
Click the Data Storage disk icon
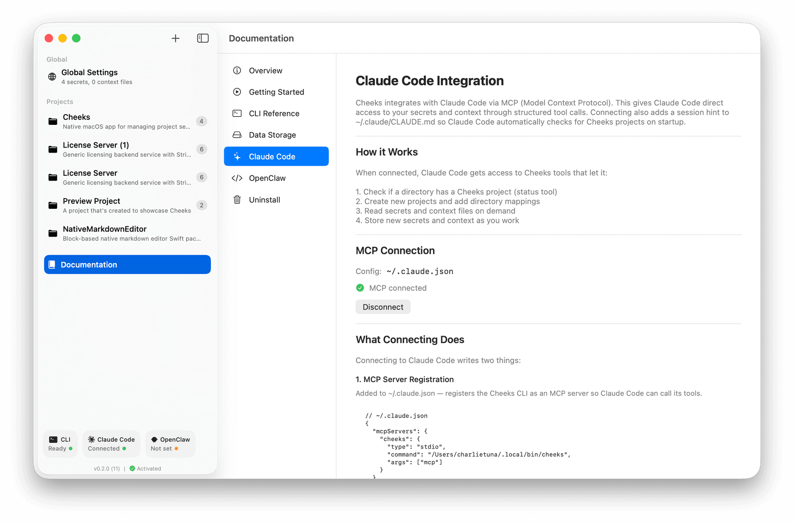point(237,135)
